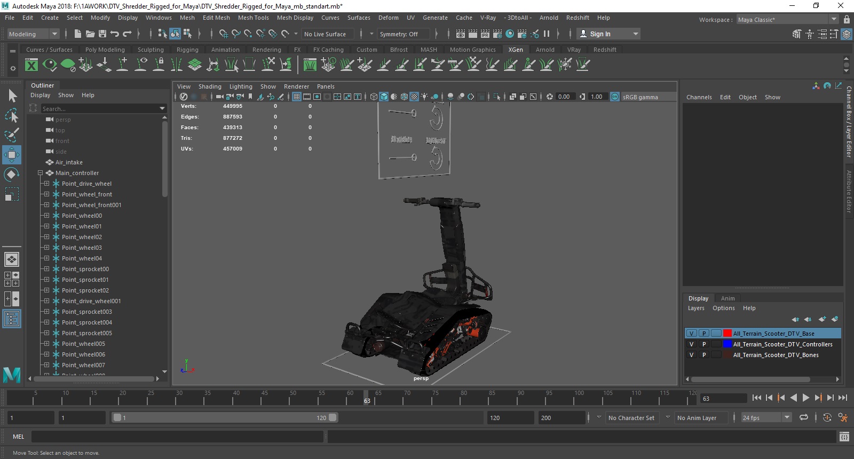Select the four view layout

[12, 279]
